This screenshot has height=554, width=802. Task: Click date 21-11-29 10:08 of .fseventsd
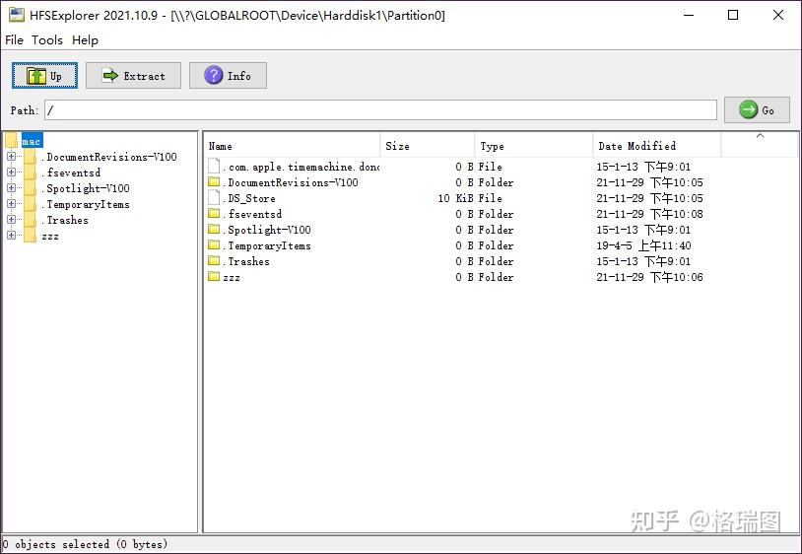649,214
